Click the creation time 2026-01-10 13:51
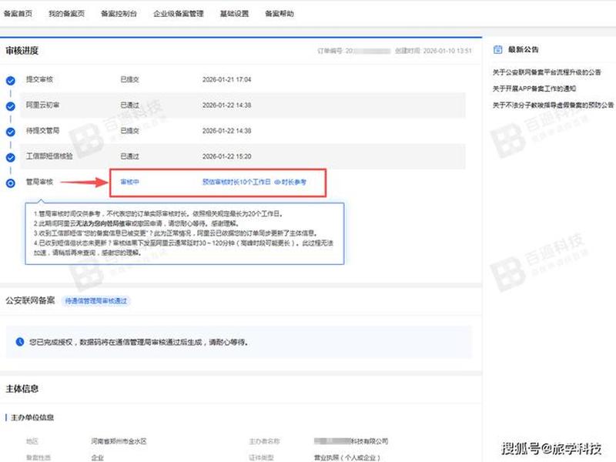This screenshot has height=462, width=616. 447,51
